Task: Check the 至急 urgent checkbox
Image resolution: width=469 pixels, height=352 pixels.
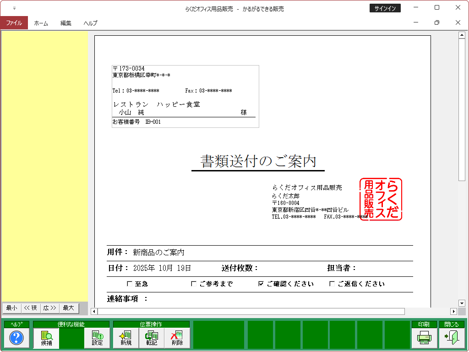Action: [130, 284]
